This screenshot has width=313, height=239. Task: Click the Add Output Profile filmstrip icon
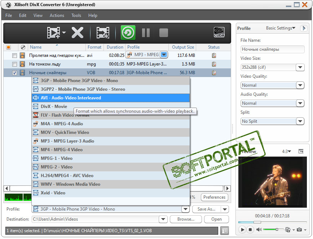click(x=103, y=33)
